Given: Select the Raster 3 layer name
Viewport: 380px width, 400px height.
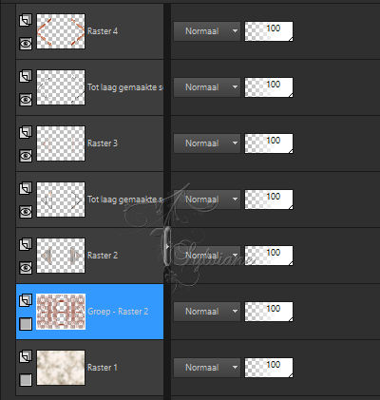Looking at the screenshot, I should [103, 143].
